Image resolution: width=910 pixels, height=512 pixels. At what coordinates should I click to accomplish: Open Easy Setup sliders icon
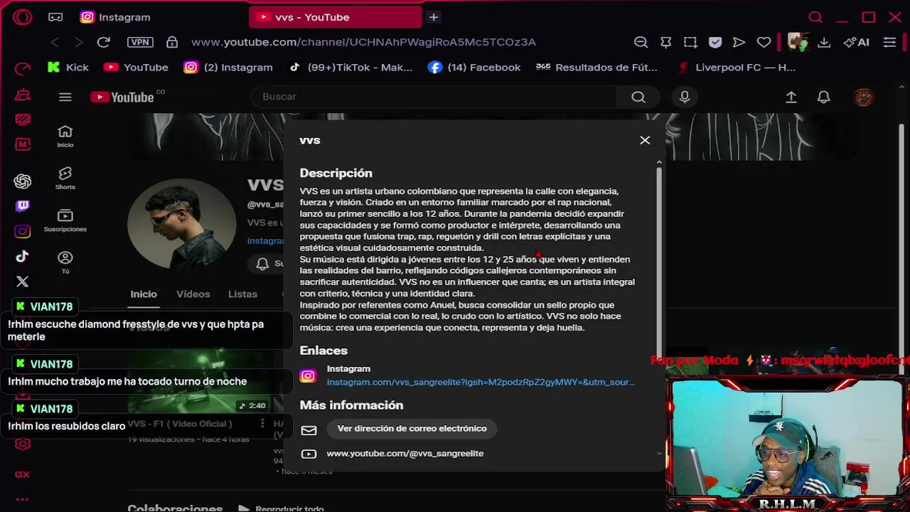click(x=889, y=42)
